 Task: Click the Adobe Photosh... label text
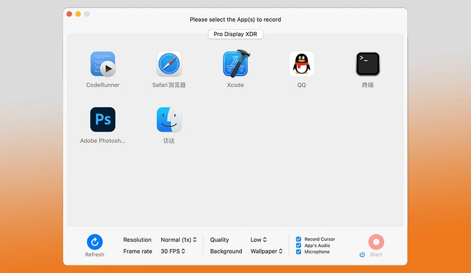[103, 140]
